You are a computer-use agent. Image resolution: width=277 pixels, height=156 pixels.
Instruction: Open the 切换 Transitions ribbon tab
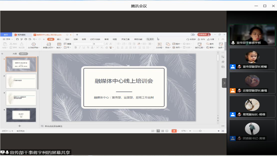(76, 39)
